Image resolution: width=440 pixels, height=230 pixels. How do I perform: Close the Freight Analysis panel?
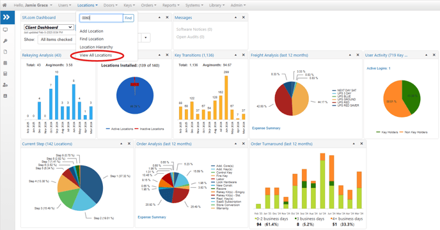(357, 55)
